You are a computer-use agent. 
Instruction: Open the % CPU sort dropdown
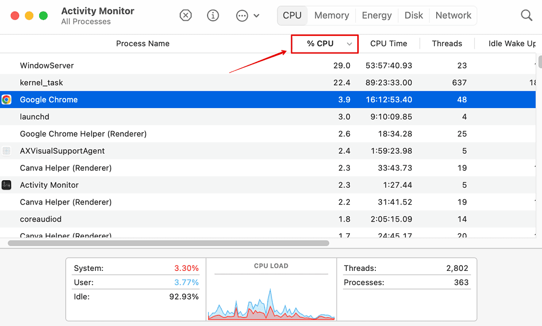tap(350, 43)
